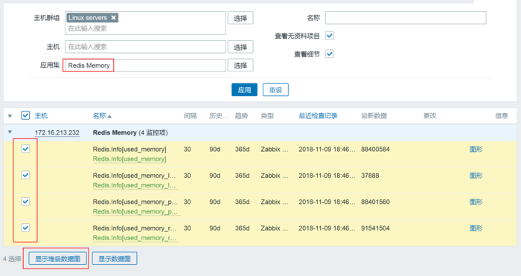The height and width of the screenshot is (276, 521).
Task: Open the green Redis.Info[used_memory_r... key link
Action: tap(135, 238)
